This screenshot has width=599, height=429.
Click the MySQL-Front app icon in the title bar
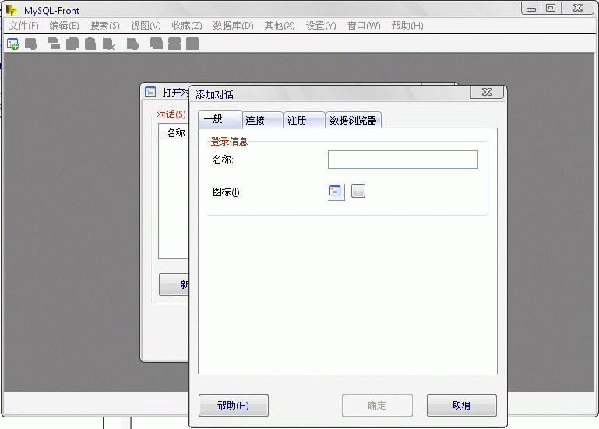click(12, 10)
